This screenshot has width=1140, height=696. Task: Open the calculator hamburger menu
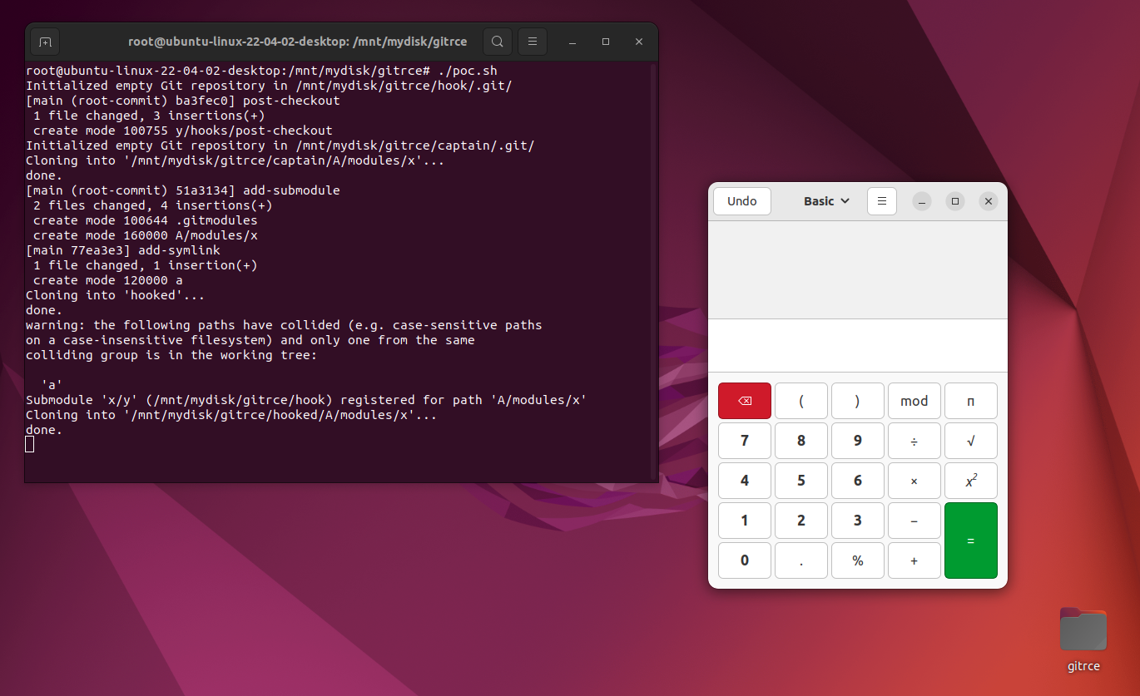pyautogui.click(x=881, y=200)
